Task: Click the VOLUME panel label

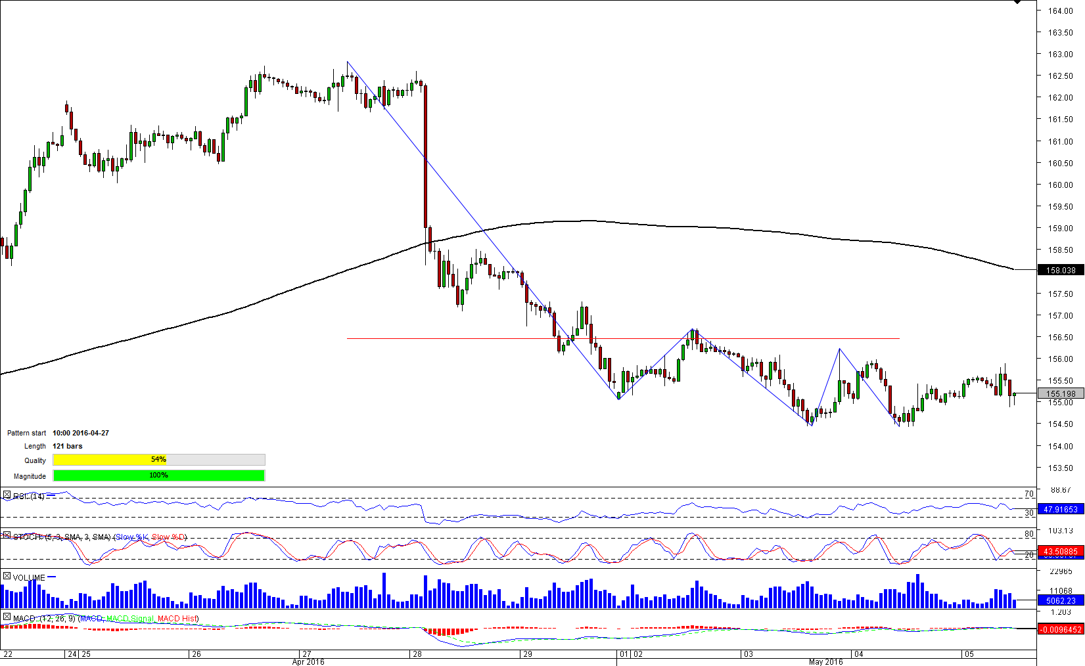Action: (x=29, y=578)
